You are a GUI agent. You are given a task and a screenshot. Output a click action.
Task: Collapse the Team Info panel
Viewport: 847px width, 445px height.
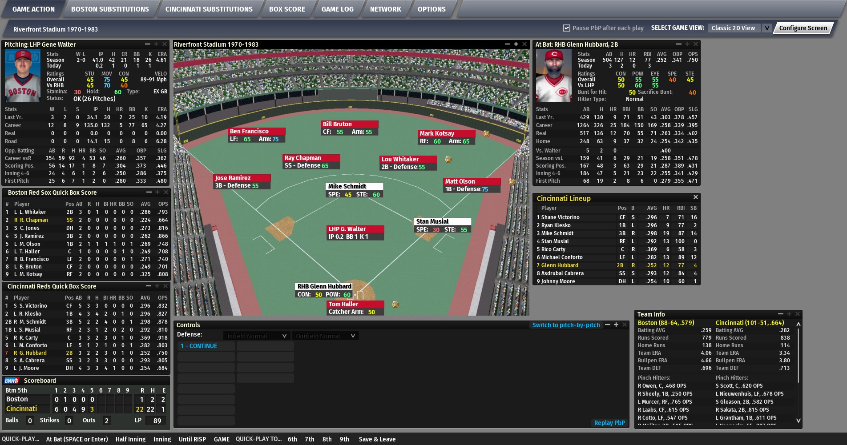tap(781, 314)
